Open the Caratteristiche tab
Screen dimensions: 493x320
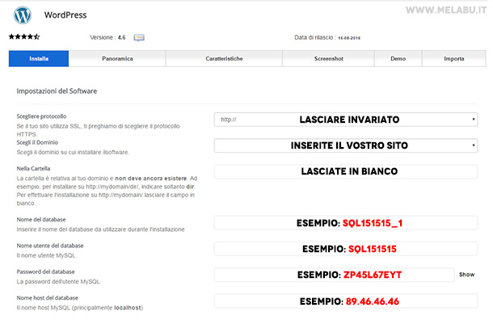click(224, 58)
